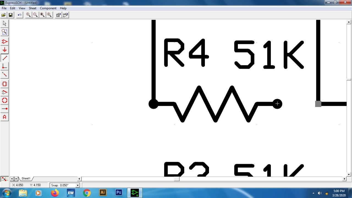The height and width of the screenshot is (198, 352).
Task: Select the disconnect wire tool
Action: [x=4, y=75]
